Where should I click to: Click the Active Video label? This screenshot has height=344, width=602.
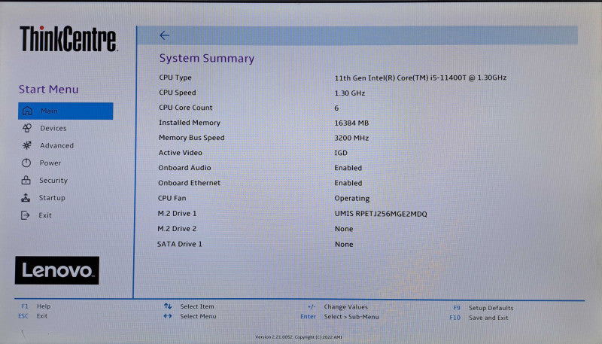181,153
